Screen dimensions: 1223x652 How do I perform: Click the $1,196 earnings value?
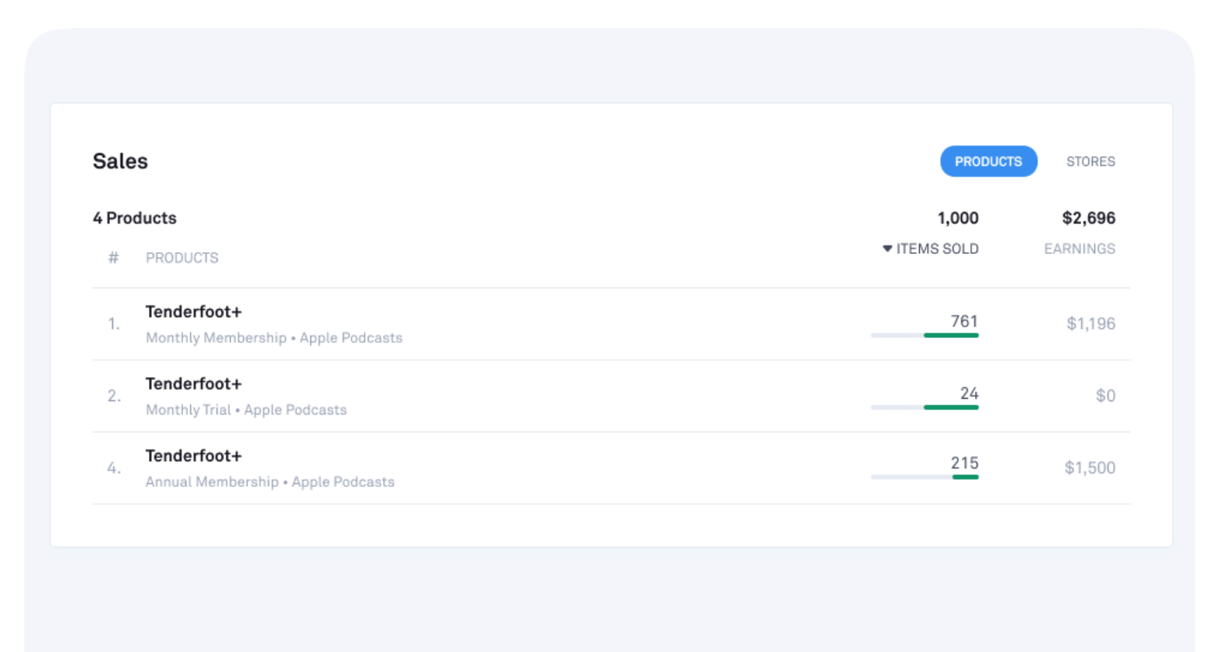pyautogui.click(x=1090, y=323)
